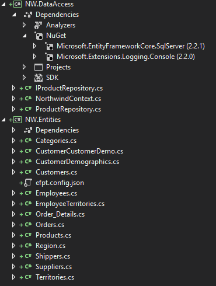Select the IProductRepository.cs file

pyautogui.click(x=69, y=88)
